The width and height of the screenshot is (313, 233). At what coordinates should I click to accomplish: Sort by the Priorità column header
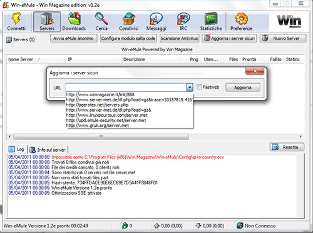(x=252, y=59)
